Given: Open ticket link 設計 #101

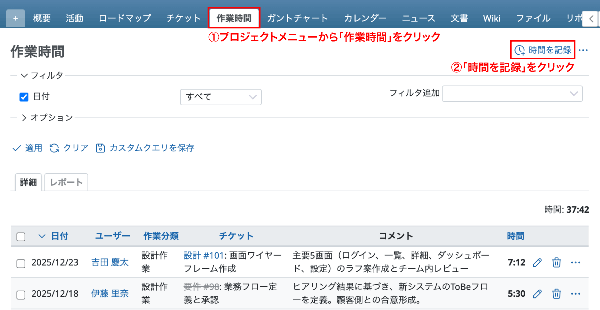Looking at the screenshot, I should click(202, 256).
